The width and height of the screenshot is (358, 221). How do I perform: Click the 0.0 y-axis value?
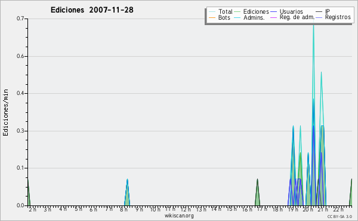click(20, 205)
